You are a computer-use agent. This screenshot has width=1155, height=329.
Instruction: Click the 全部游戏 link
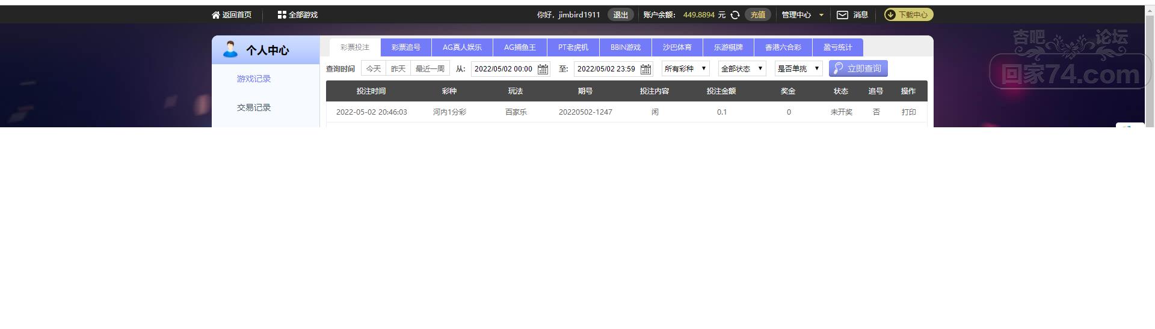pyautogui.click(x=303, y=15)
